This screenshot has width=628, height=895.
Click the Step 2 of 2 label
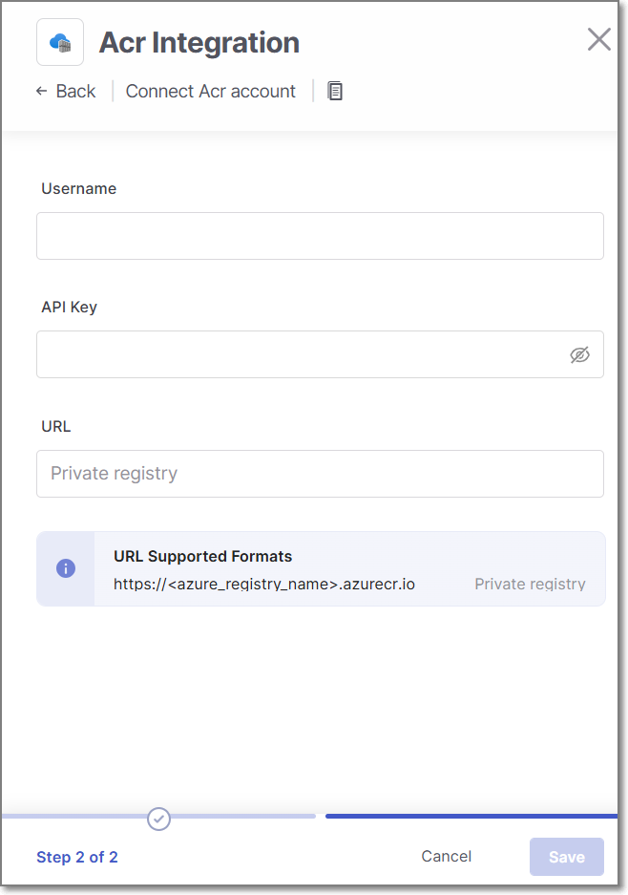click(x=77, y=857)
